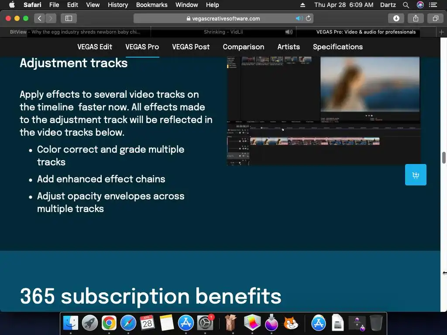The width and height of the screenshot is (447, 335).
Task: Open Scratch cat app in Dock
Action: pyautogui.click(x=291, y=323)
